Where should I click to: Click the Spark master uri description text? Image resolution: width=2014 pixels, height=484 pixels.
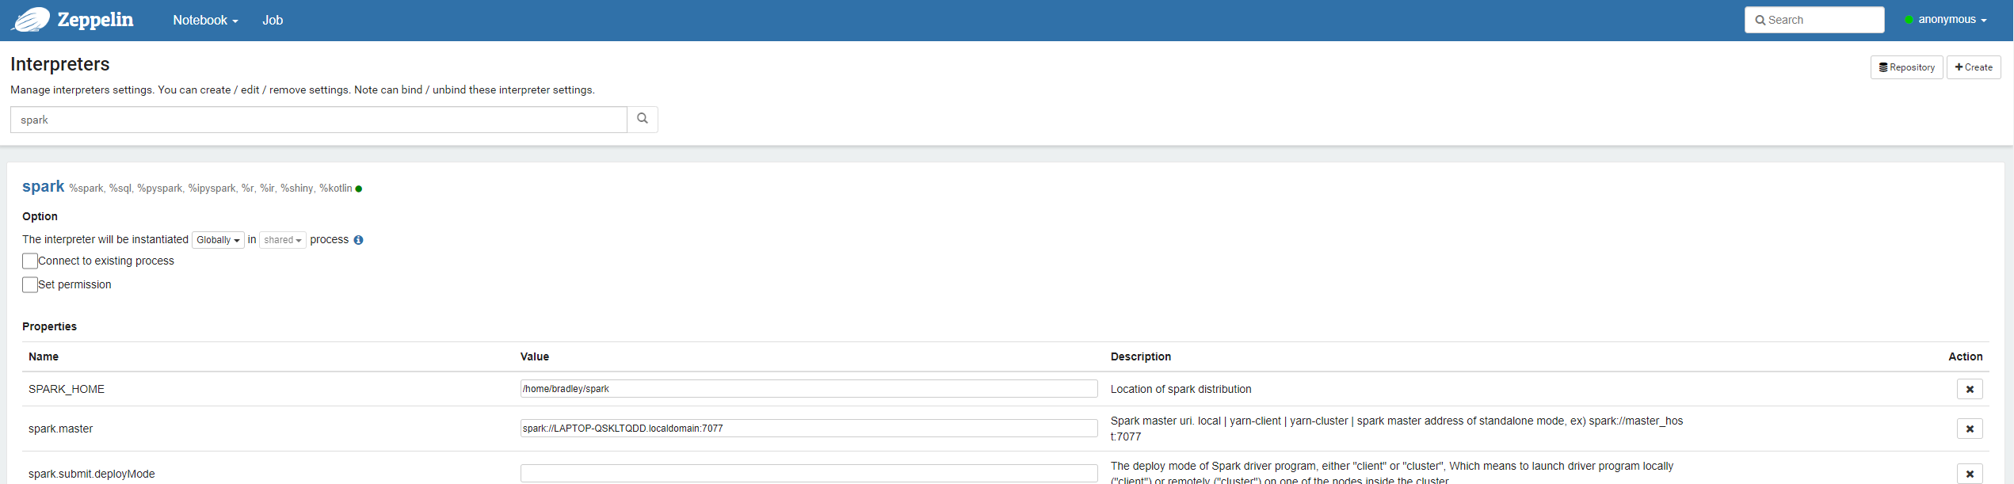coord(1397,429)
